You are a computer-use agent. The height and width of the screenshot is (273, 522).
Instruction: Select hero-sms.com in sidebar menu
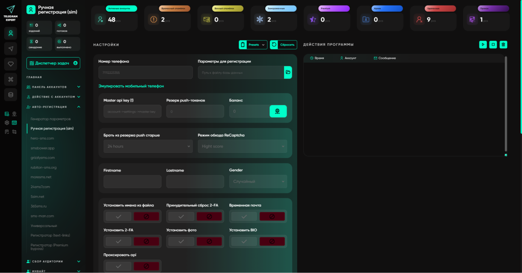pyautogui.click(x=42, y=138)
